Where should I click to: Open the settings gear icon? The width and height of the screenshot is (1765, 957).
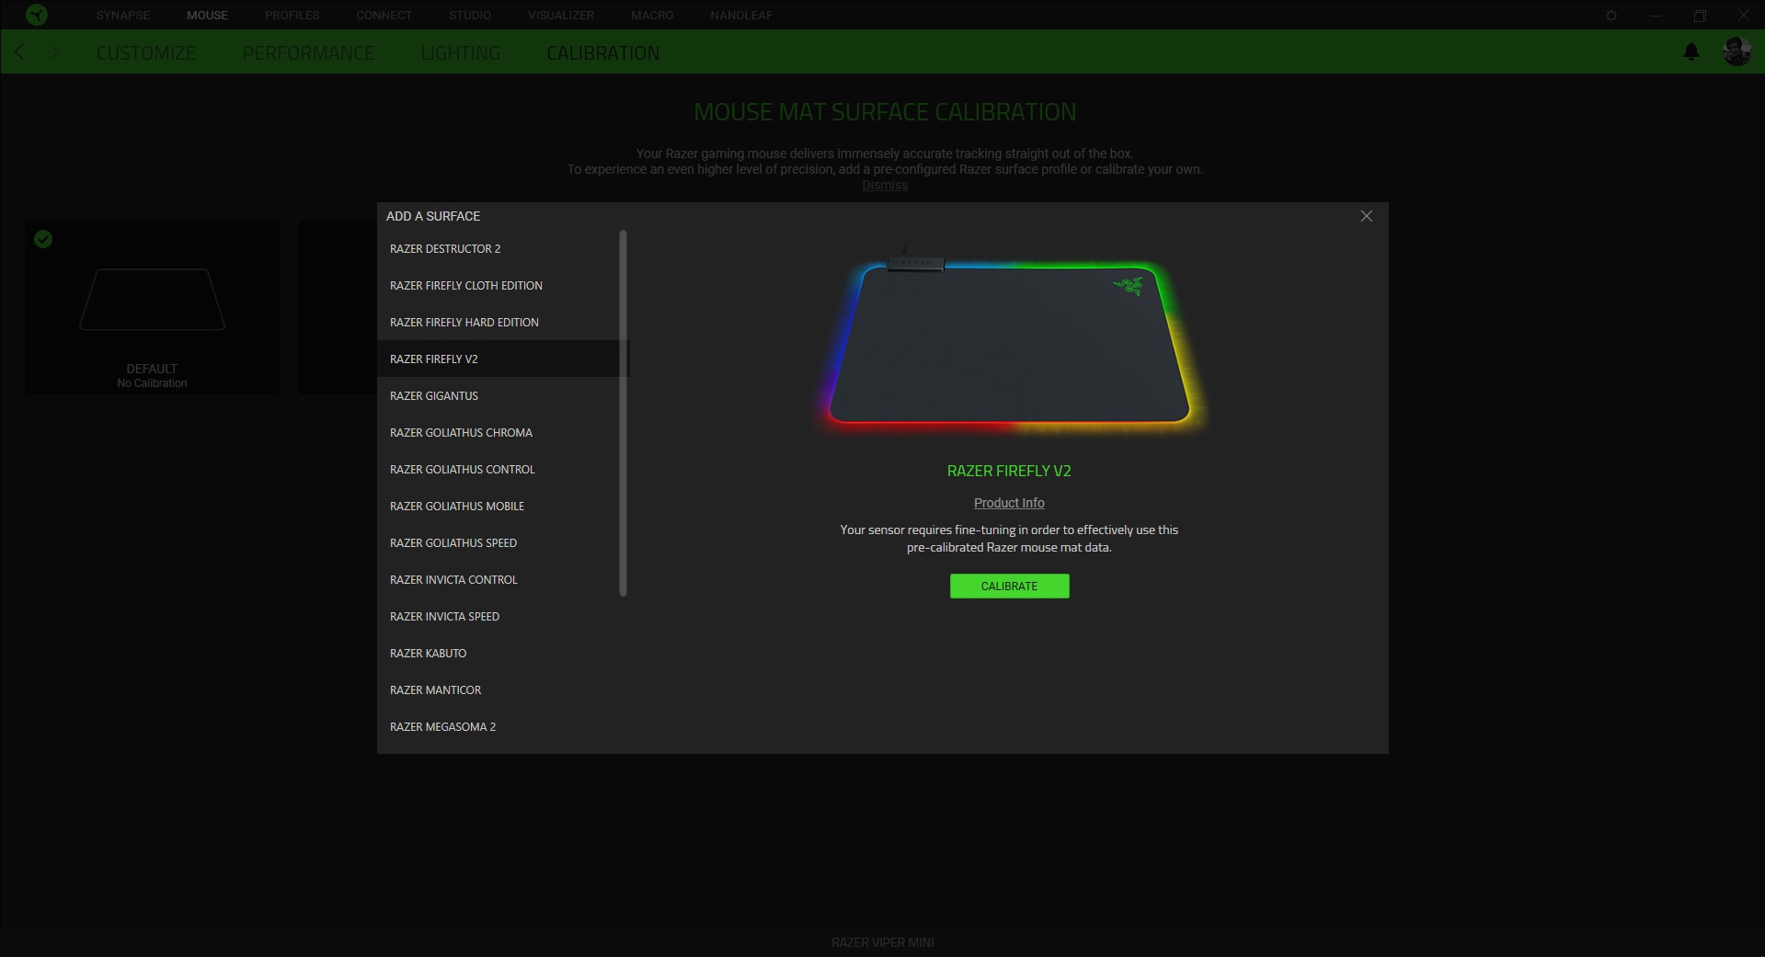point(1611,16)
